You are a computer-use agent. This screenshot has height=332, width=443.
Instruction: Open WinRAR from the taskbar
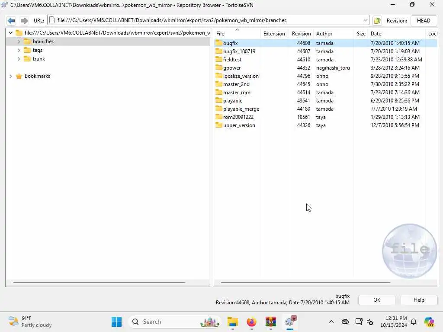click(x=270, y=322)
